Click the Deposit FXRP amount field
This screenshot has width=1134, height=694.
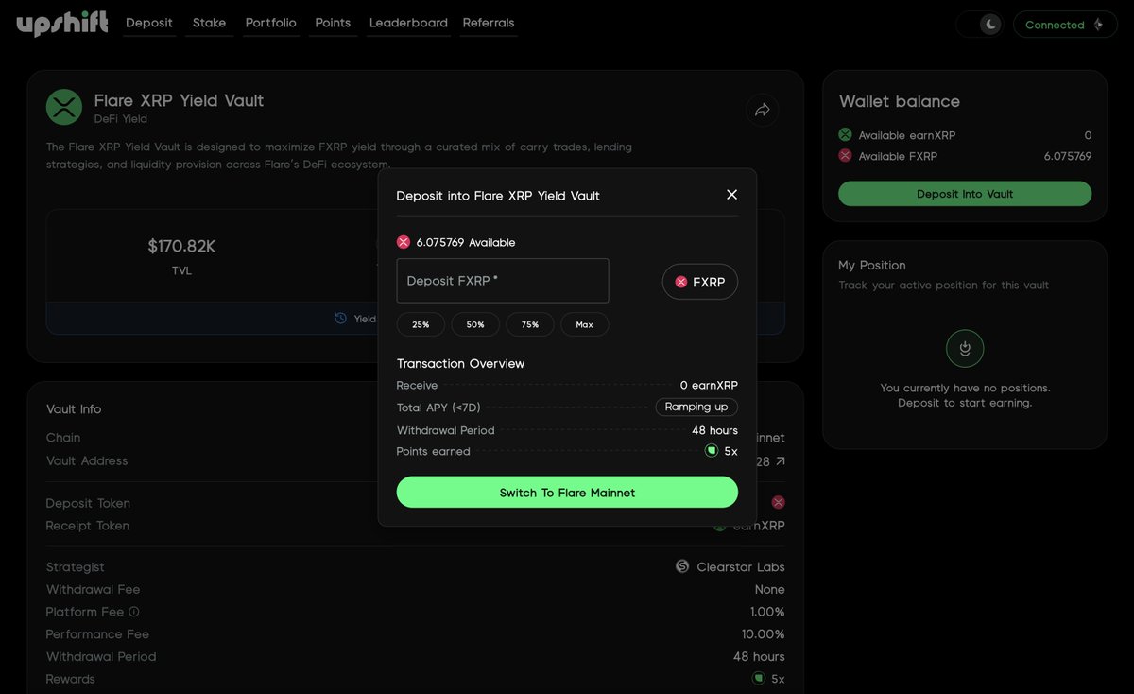[x=503, y=281]
